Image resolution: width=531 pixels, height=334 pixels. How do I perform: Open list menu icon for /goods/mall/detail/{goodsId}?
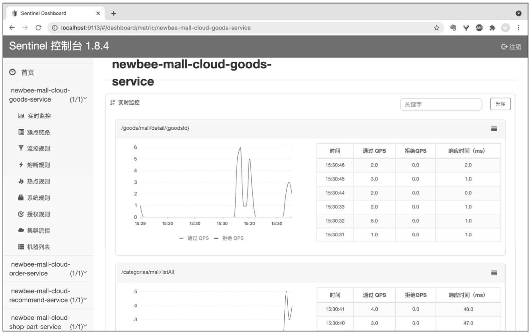coord(494,129)
